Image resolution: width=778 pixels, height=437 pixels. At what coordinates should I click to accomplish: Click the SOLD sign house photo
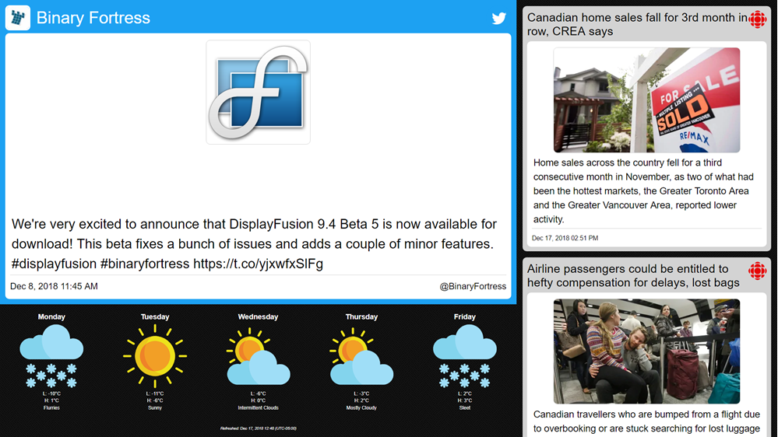point(646,100)
